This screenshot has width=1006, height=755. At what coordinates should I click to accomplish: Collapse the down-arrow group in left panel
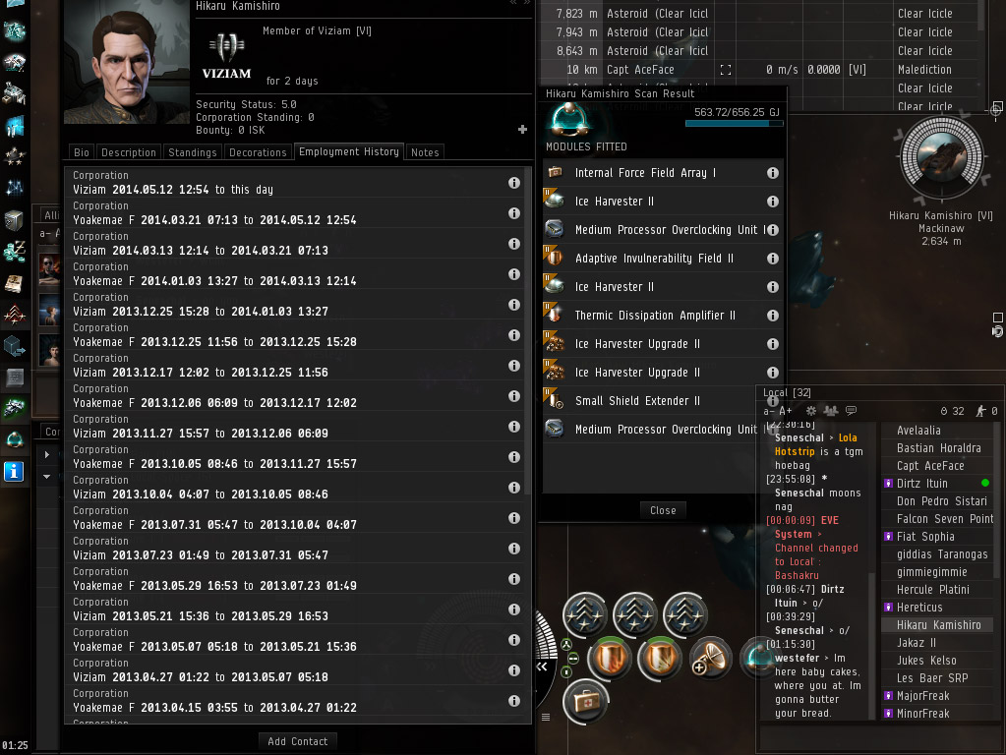47,477
